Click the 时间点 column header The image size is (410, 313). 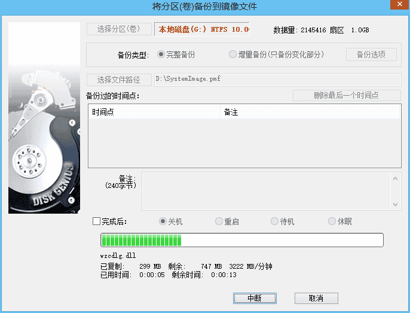tap(154, 112)
